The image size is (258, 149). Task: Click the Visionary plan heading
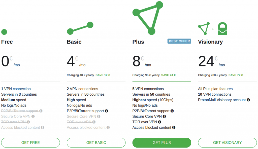[210, 42]
